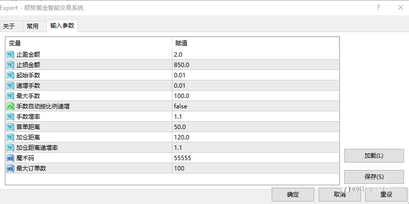
Task: Open the 常用 tab
Action: [x=33, y=27]
